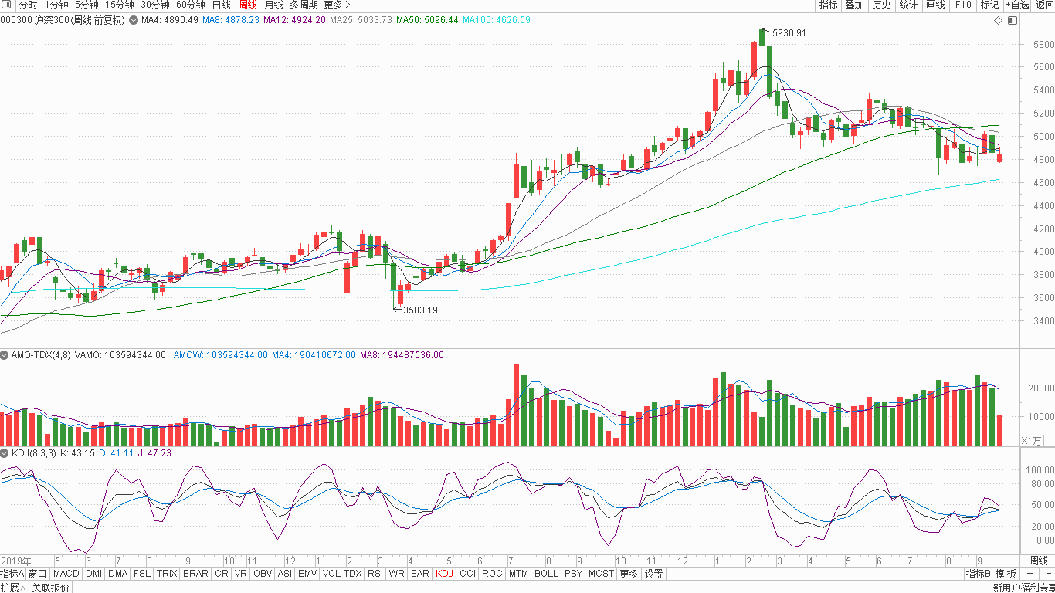Open F10 company info
The width and height of the screenshot is (1055, 593).
pyautogui.click(x=962, y=5)
